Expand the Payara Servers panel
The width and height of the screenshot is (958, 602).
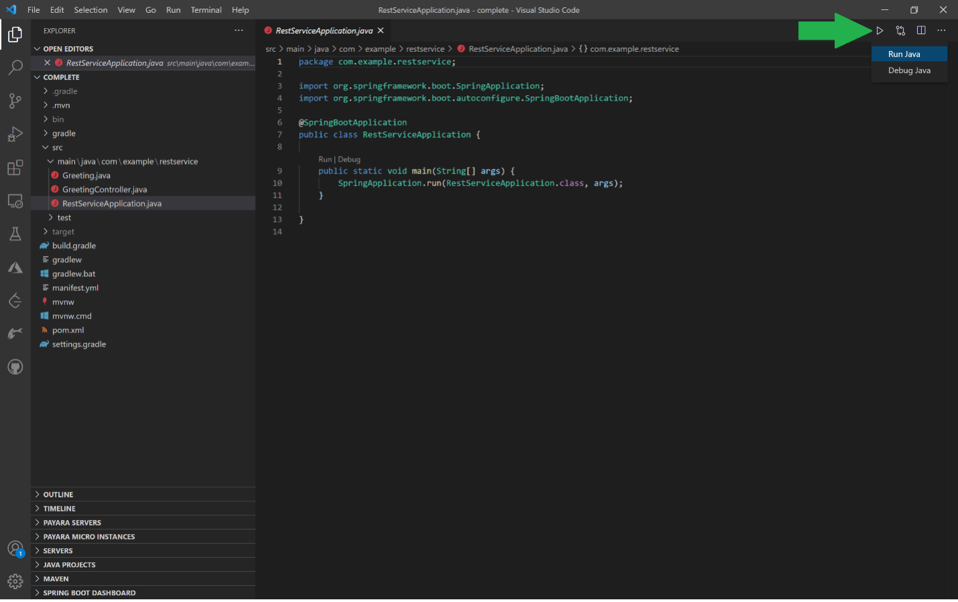[143, 523]
